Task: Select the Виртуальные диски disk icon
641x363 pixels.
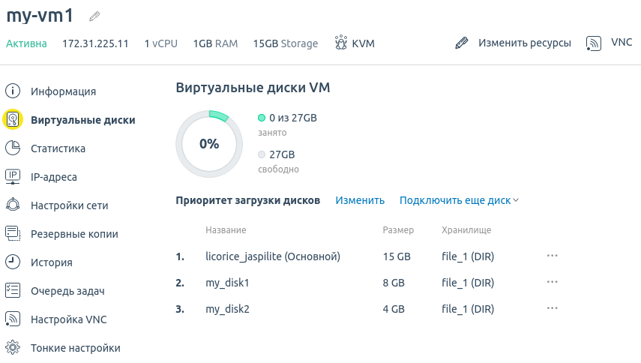Action: 13,119
